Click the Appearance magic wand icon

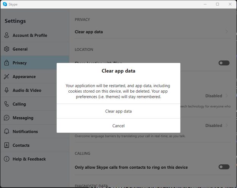pos(6,77)
